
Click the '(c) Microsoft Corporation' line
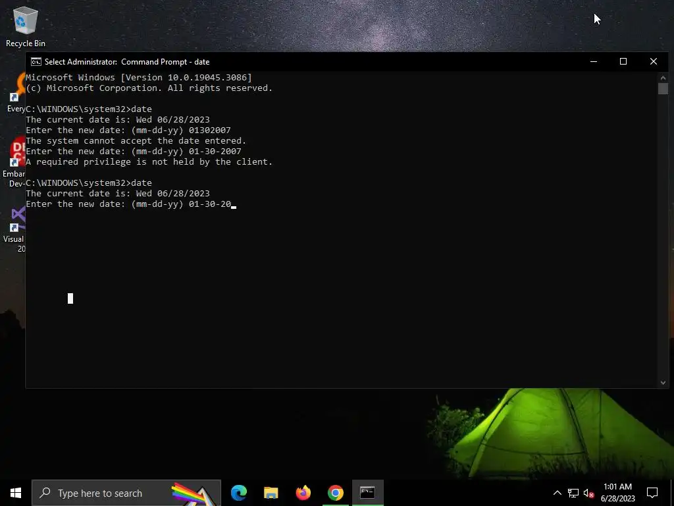coord(149,88)
